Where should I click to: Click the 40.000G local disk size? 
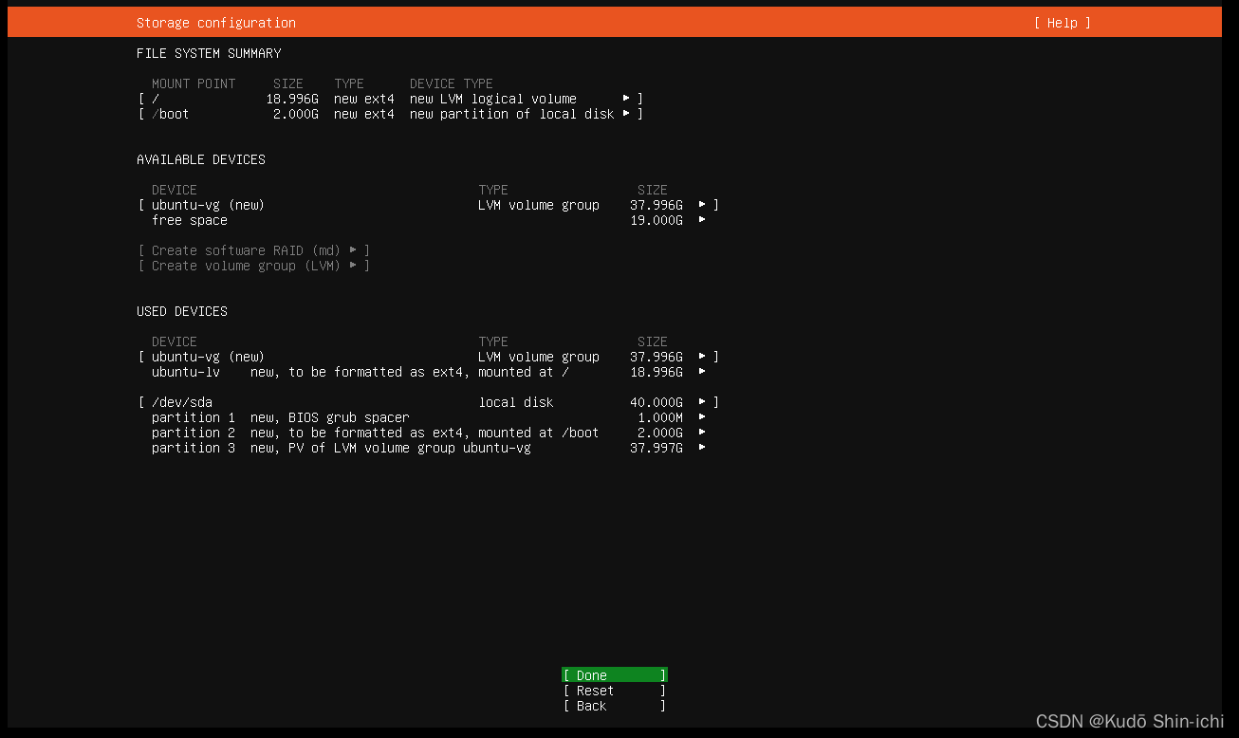click(x=656, y=402)
